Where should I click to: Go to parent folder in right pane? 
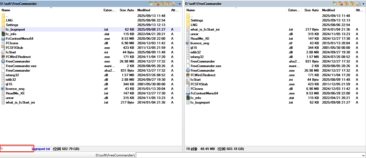(x=347, y=4)
